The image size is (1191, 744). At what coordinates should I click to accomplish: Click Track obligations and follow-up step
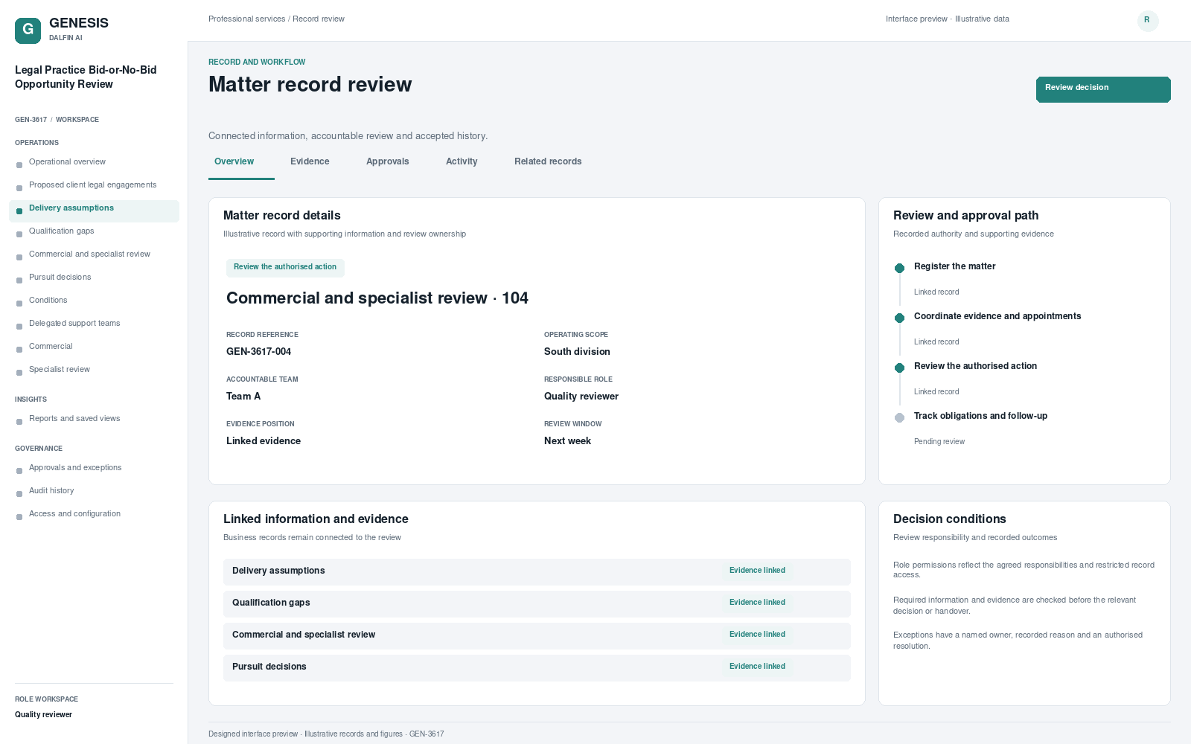[x=980, y=416]
